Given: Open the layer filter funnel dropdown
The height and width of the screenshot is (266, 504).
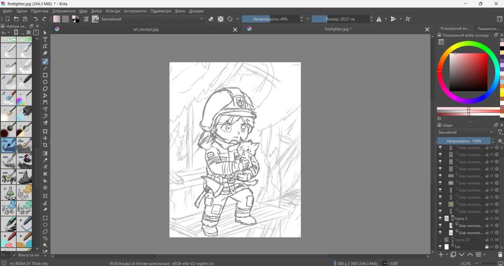Looking at the screenshot, I should point(500,132).
